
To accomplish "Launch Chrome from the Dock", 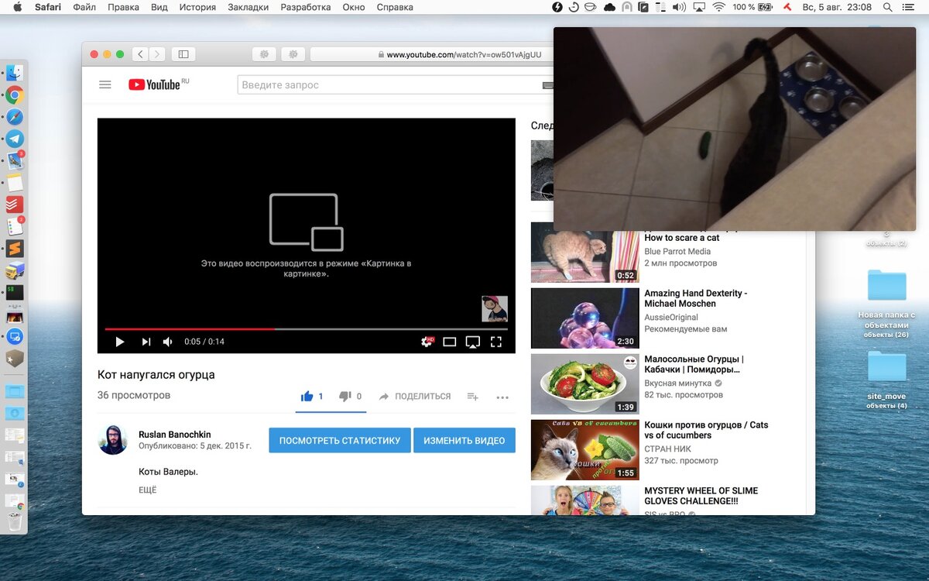I will (x=15, y=95).
